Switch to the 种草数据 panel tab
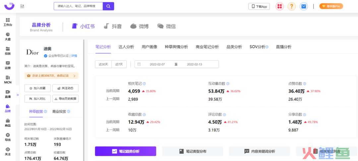This screenshot has height=161, width=358. [x=36, y=112]
